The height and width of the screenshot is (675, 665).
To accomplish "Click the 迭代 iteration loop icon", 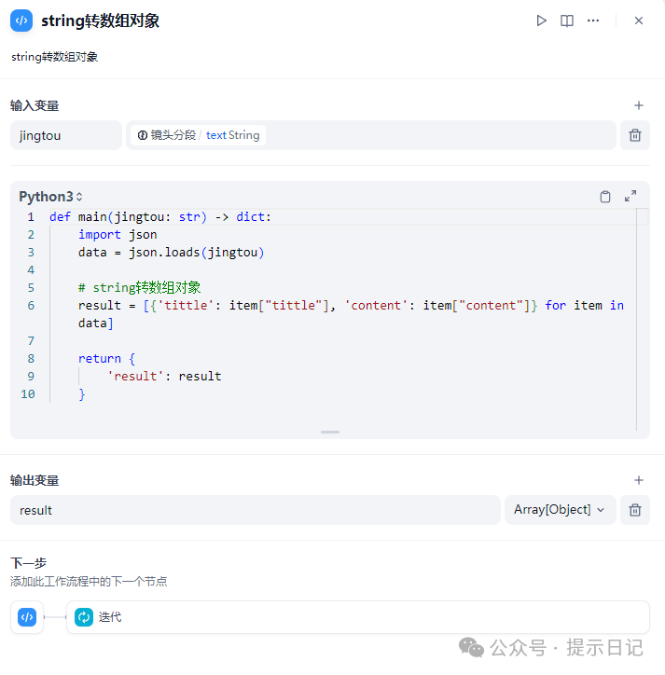I will pos(84,617).
